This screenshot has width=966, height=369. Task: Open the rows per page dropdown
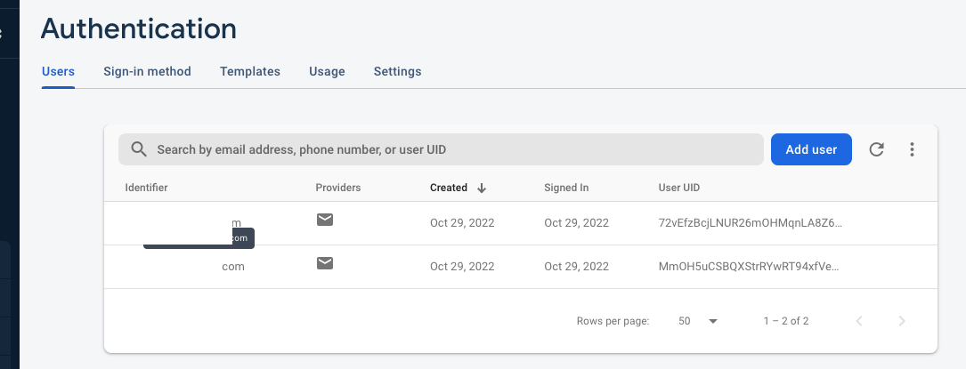click(698, 321)
